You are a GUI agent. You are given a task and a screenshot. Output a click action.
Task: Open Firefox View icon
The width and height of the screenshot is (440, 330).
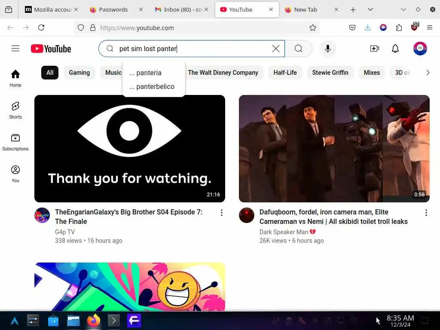9,10
